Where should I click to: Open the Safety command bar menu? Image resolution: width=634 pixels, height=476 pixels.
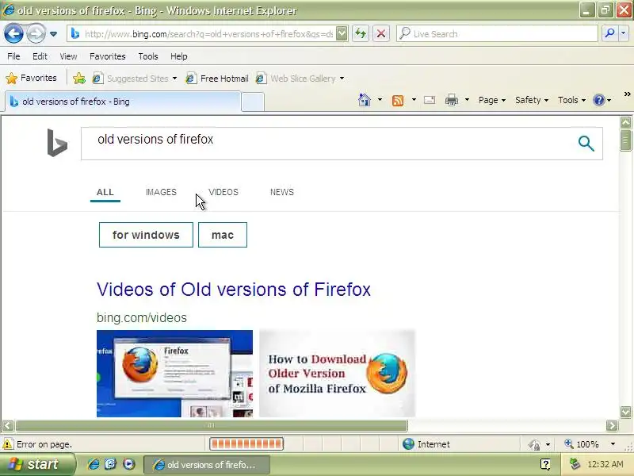(x=531, y=100)
